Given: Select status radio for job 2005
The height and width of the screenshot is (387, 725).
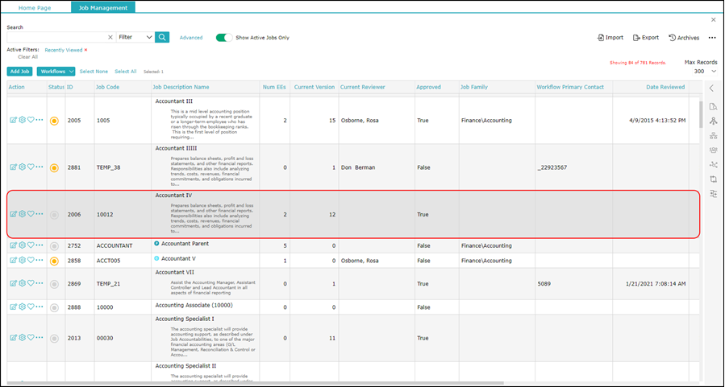Looking at the screenshot, I should (x=54, y=121).
